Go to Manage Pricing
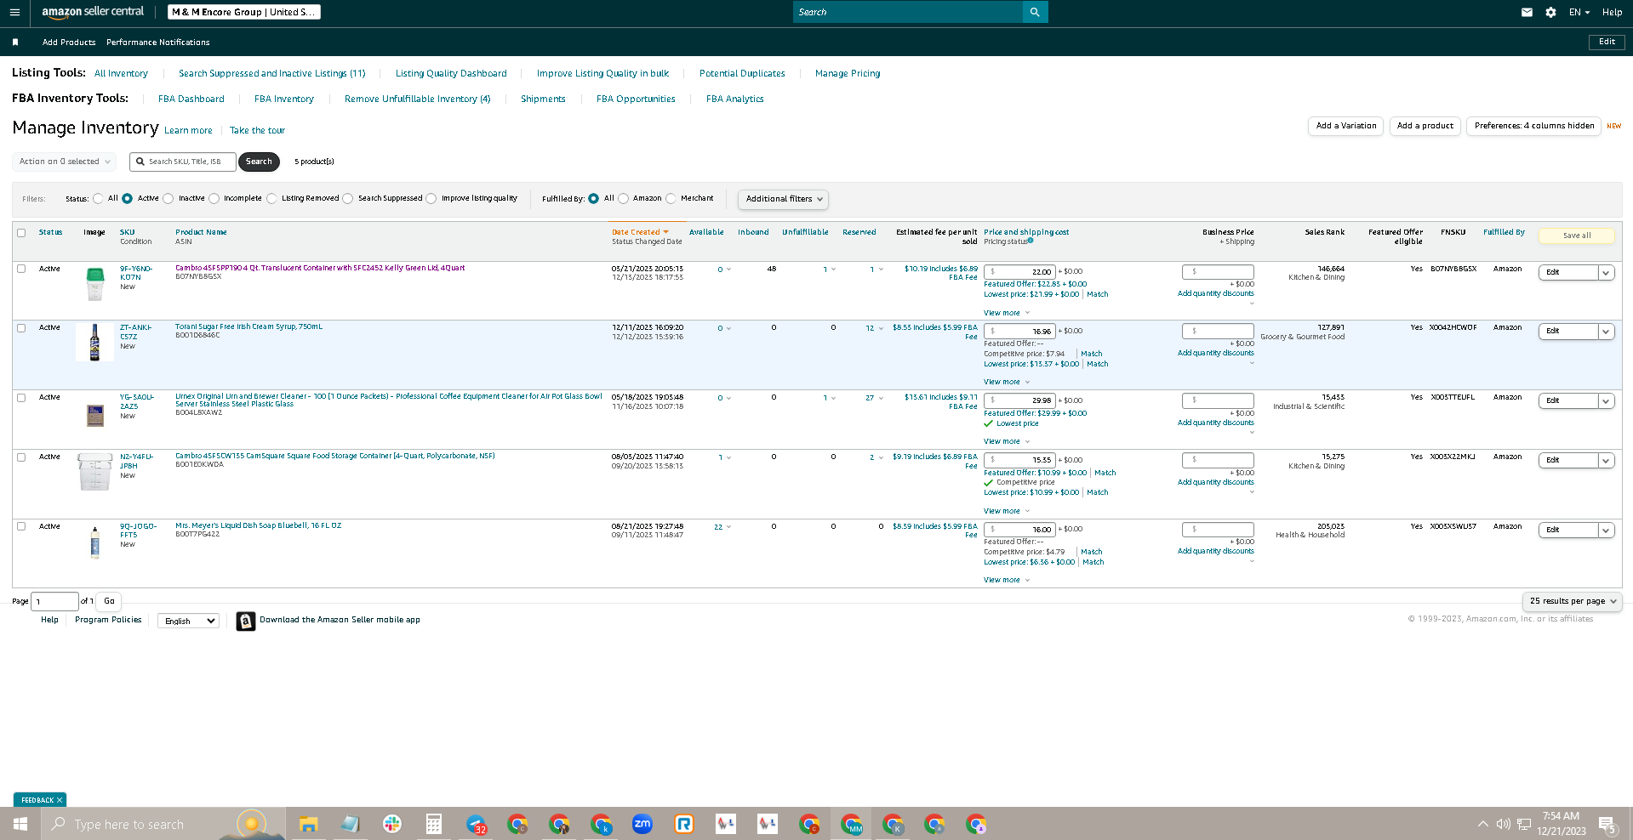The width and height of the screenshot is (1633, 840). [x=848, y=73]
